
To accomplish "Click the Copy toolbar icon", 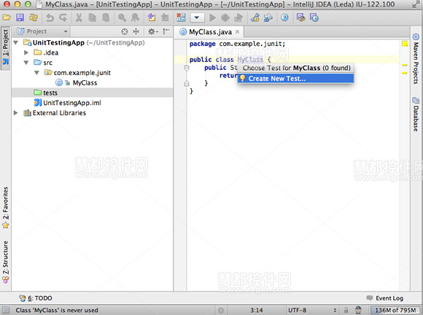I will [x=93, y=17].
